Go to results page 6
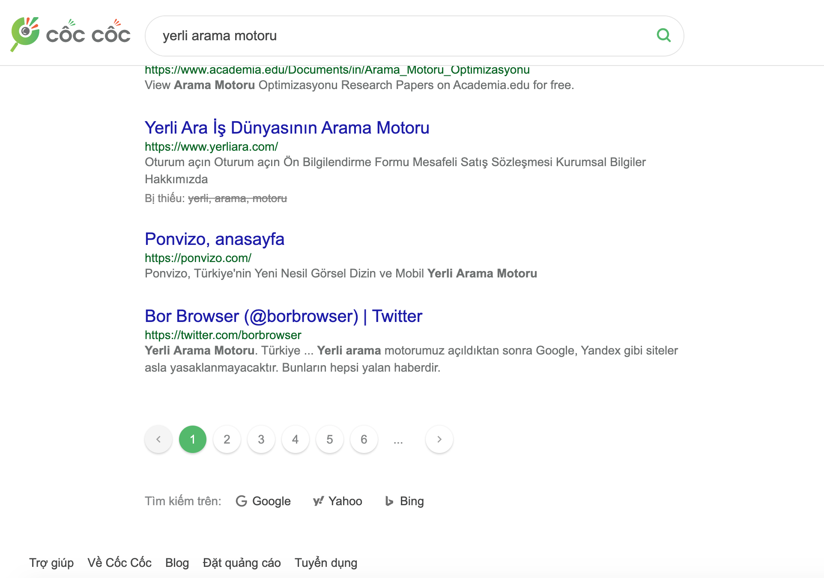This screenshot has height=578, width=824. [x=364, y=439]
